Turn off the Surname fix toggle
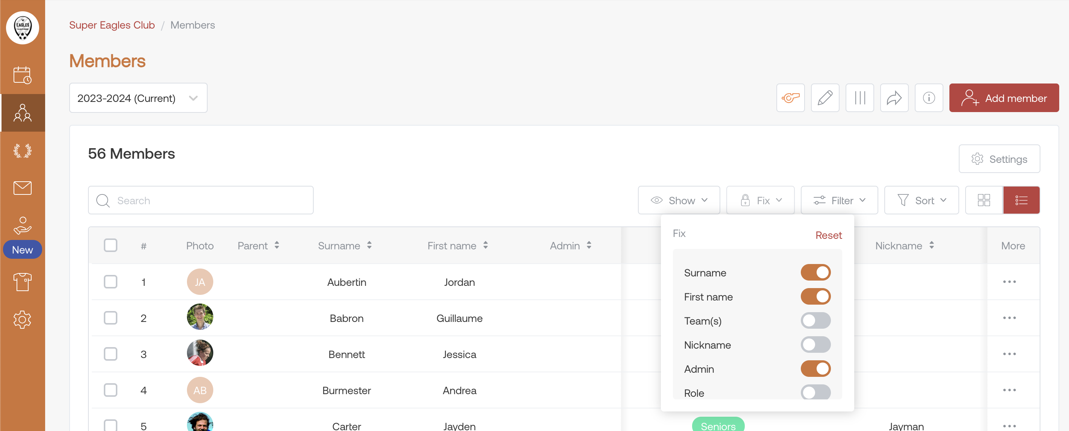 click(815, 273)
